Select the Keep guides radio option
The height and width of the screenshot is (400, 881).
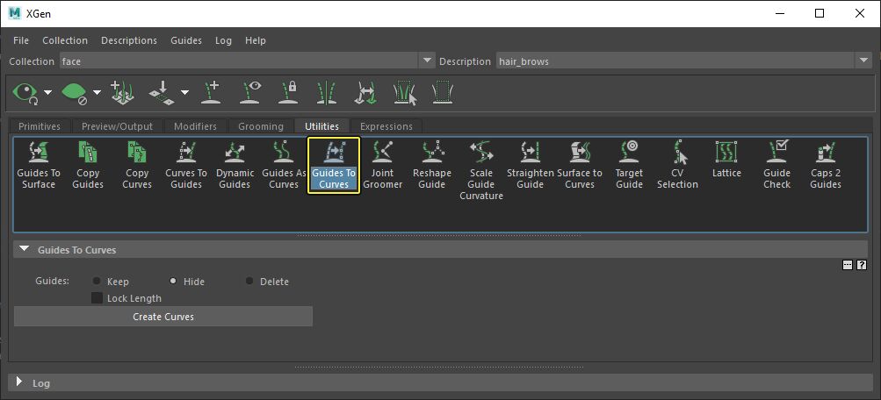pos(96,282)
